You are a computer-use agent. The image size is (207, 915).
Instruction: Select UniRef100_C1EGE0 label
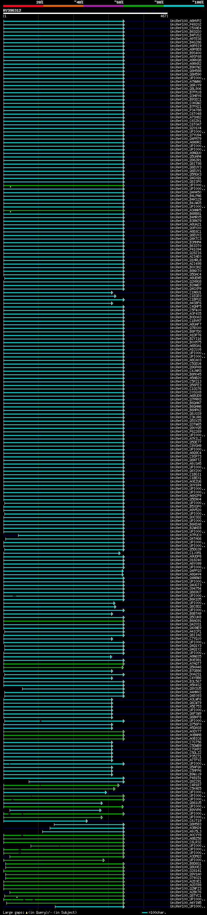pyautogui.click(x=186, y=296)
